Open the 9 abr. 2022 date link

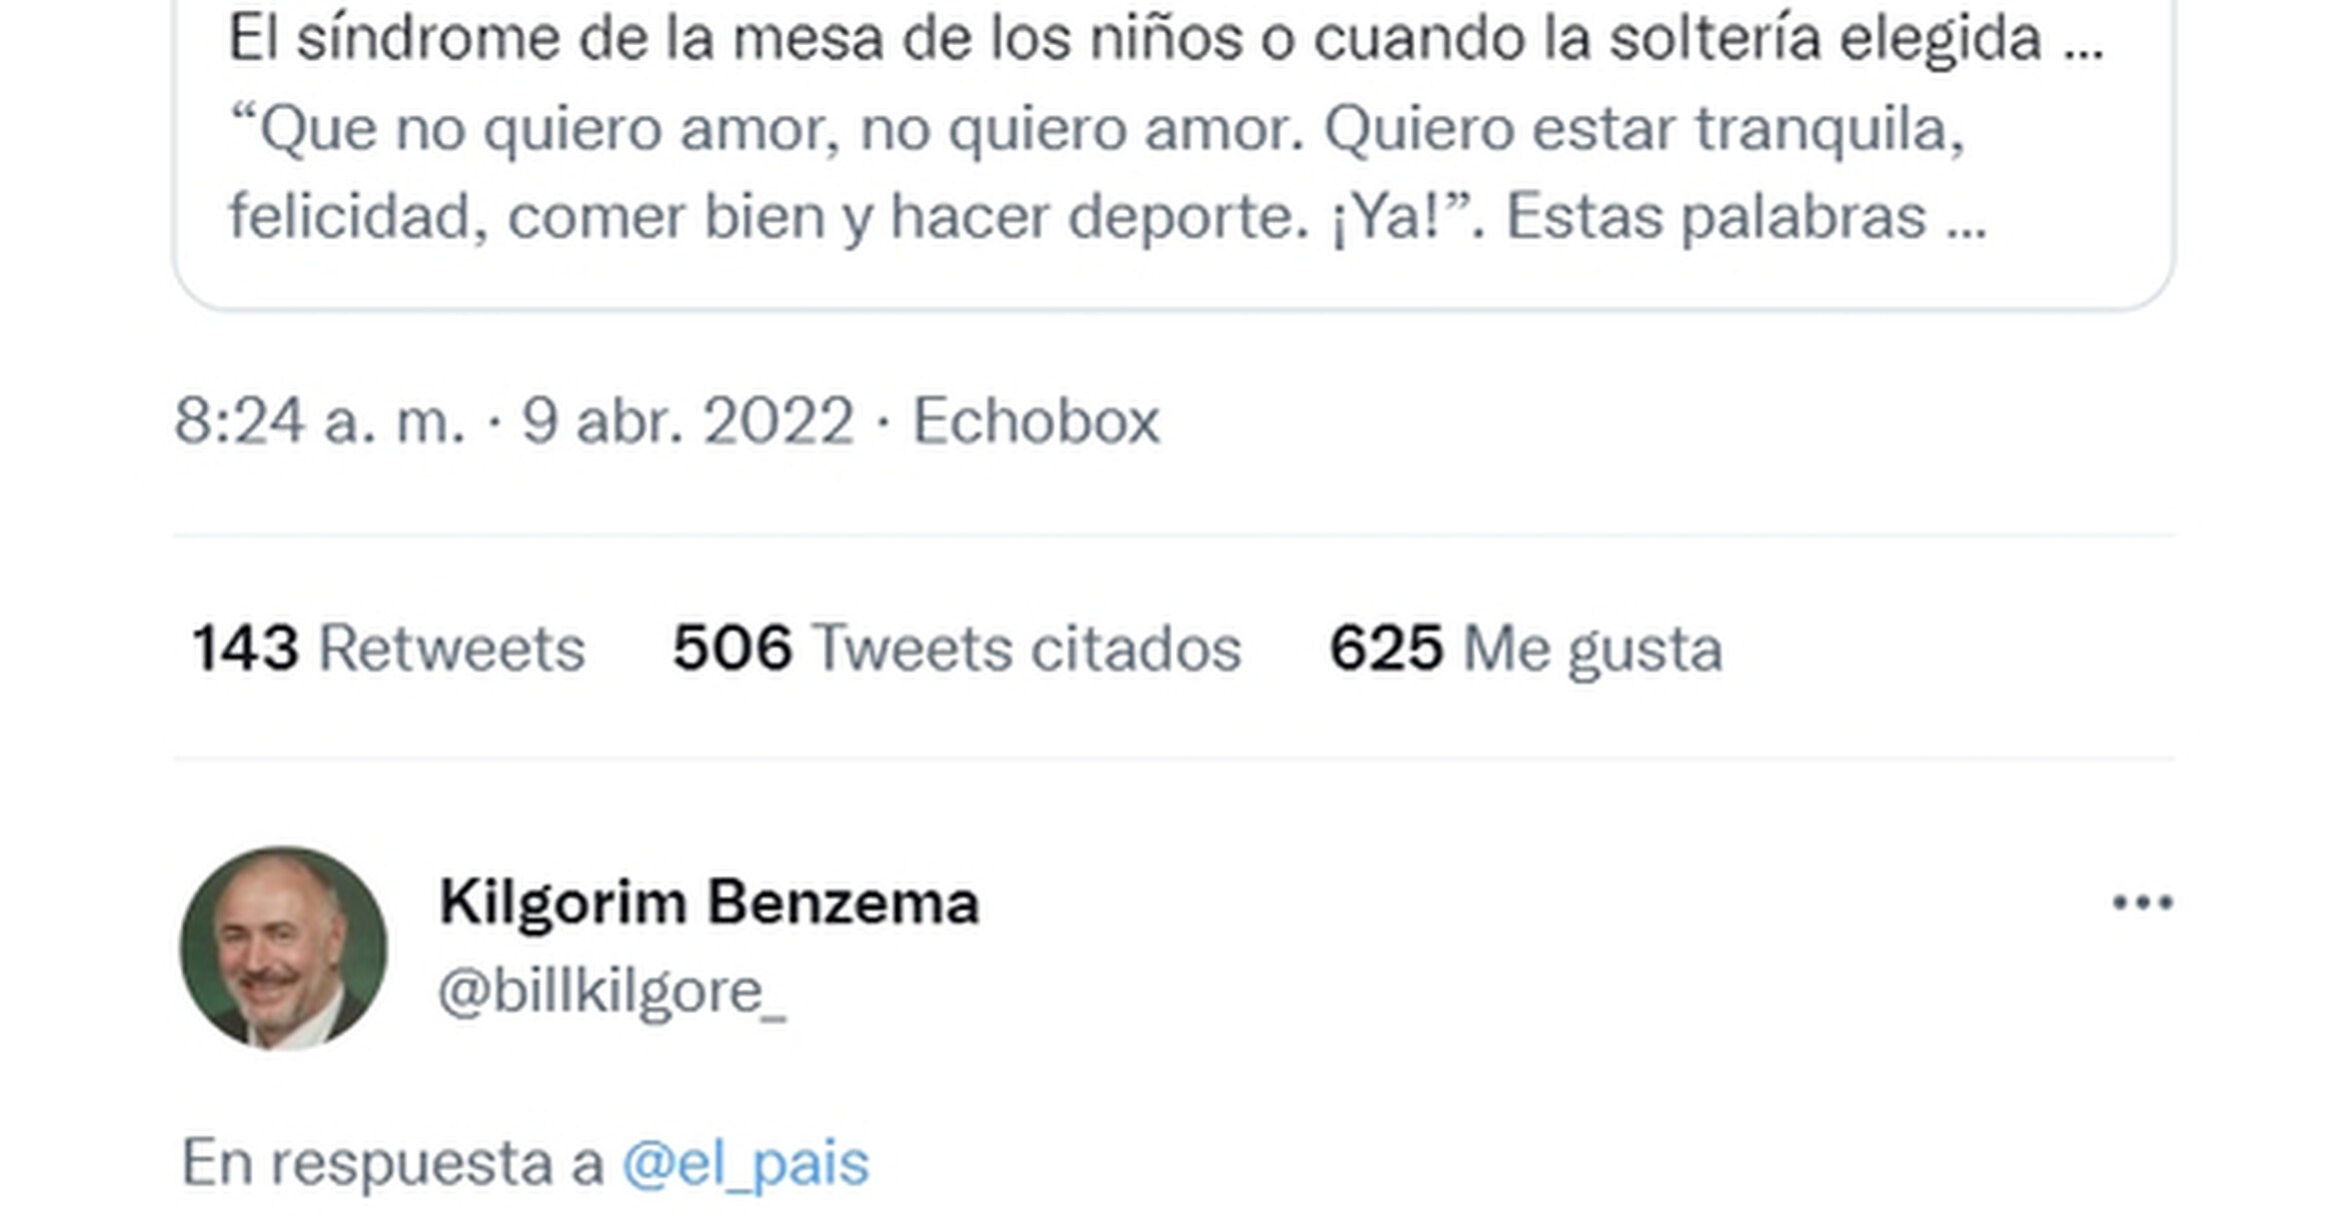(x=688, y=421)
